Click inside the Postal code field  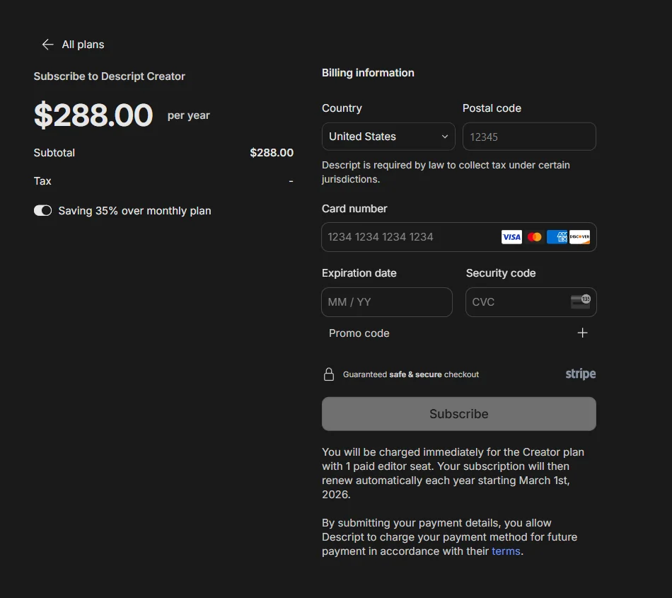[x=528, y=137]
